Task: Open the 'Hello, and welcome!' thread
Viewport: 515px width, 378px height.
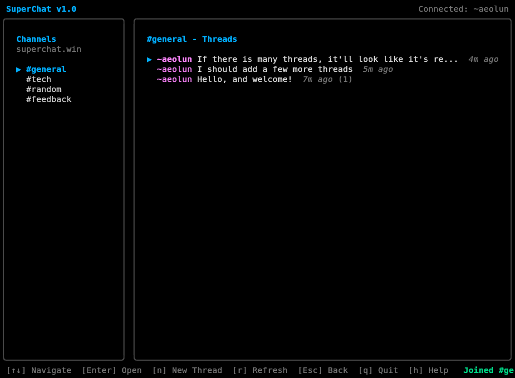Action: click(245, 79)
